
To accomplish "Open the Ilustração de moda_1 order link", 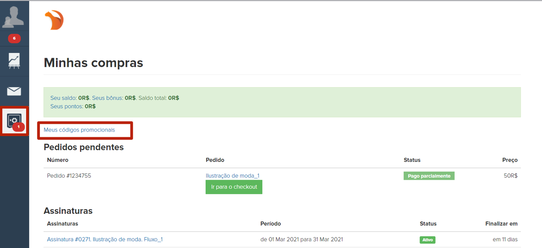I will click(x=232, y=176).
